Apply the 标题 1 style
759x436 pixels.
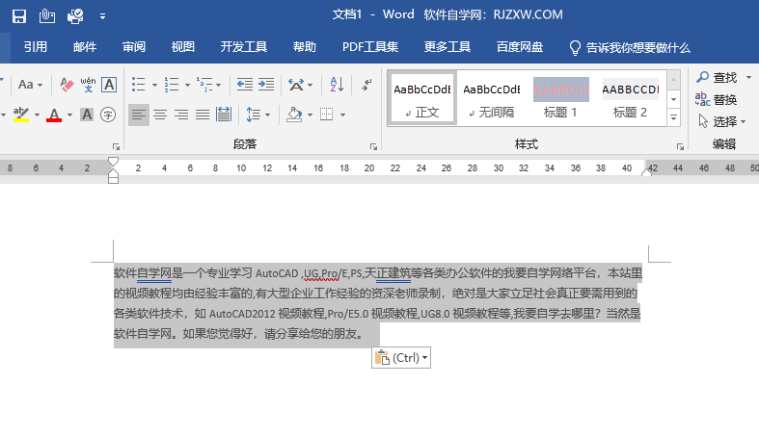pyautogui.click(x=560, y=99)
